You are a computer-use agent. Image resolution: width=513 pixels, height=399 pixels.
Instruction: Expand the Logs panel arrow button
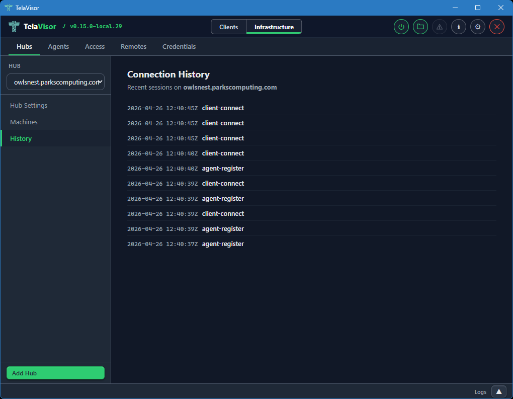pyautogui.click(x=498, y=391)
